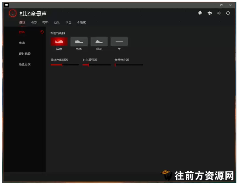Click the Dolby app icon in title bar

click(6, 5)
